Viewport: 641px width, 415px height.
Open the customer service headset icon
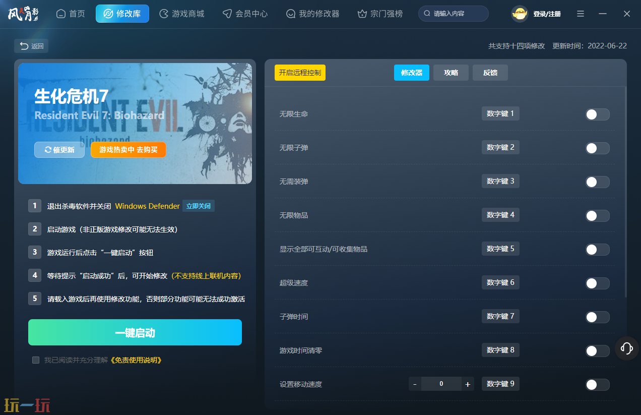(627, 348)
